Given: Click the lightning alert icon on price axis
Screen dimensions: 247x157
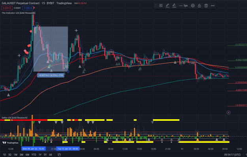Looking at the screenshot, I should click(x=228, y=113).
